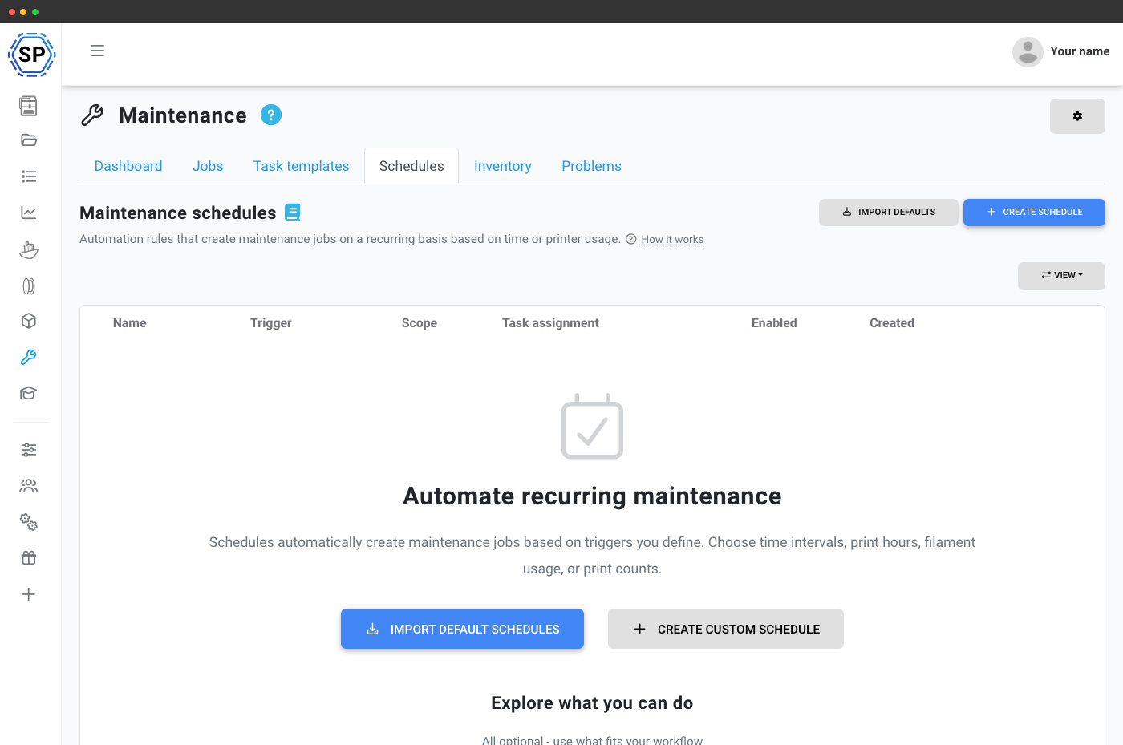This screenshot has width=1123, height=745.
Task: Switch to the Inventory tab
Action: point(503,166)
